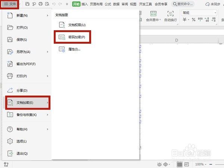Click the % percent style icon

193,19
